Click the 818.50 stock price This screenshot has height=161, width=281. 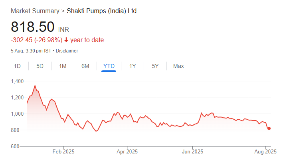(x=33, y=27)
